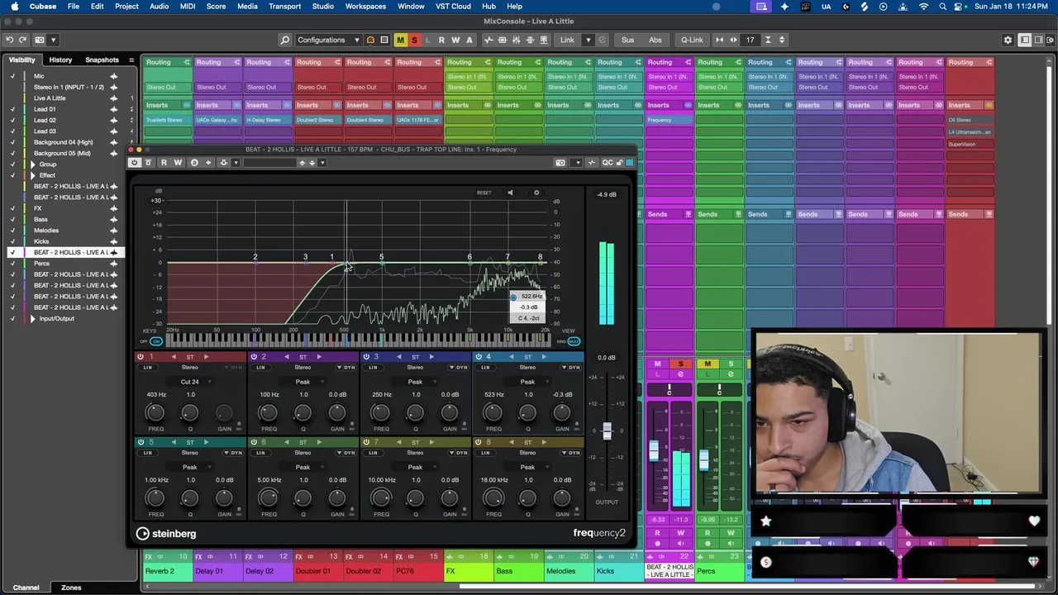Click the MixConsole gear settings icon
The height and width of the screenshot is (595, 1058).
(x=1008, y=40)
